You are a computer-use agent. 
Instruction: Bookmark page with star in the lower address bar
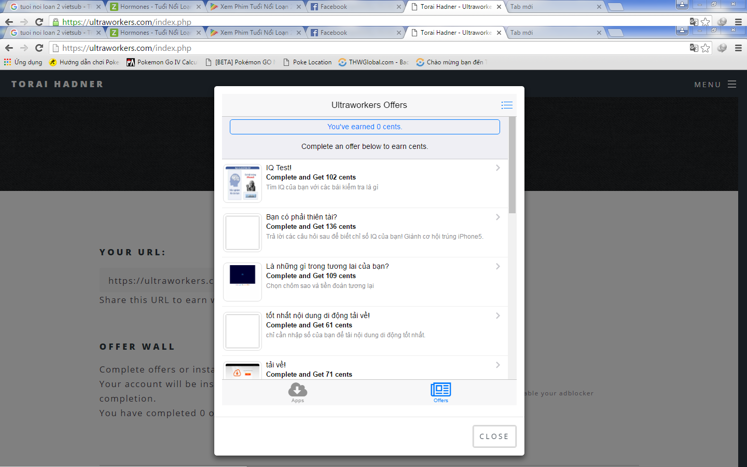(x=706, y=48)
